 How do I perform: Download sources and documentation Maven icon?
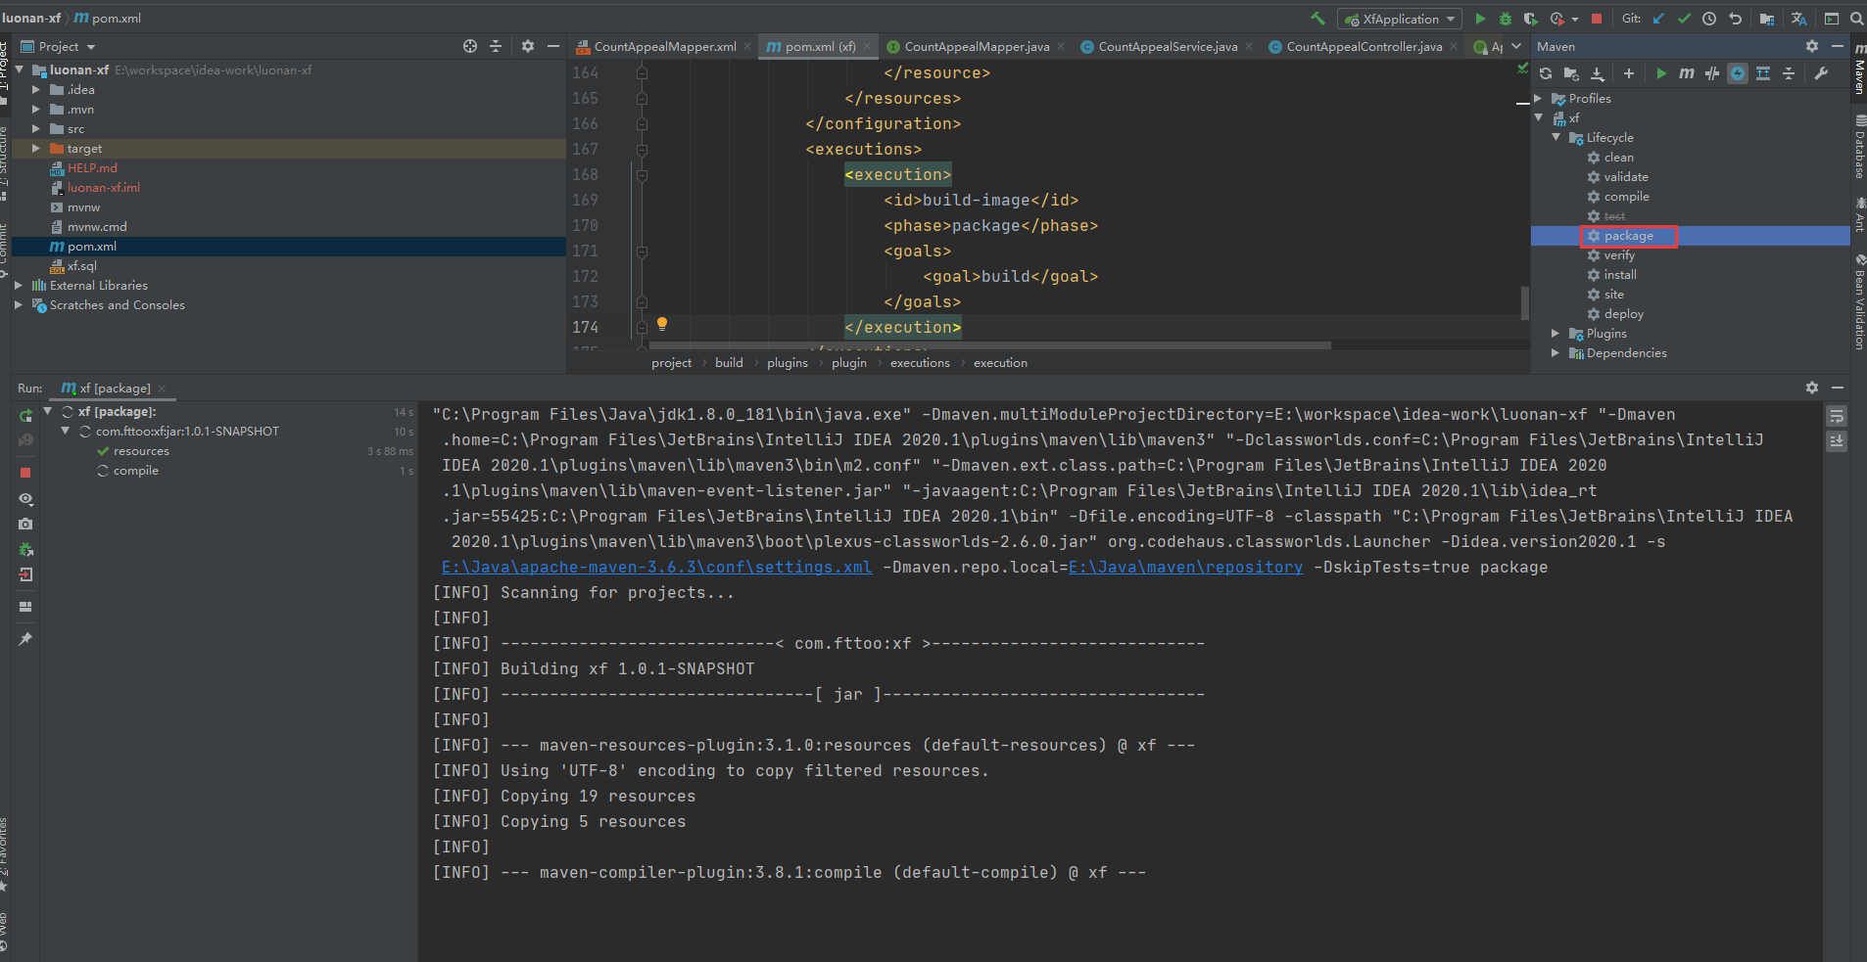point(1598,73)
